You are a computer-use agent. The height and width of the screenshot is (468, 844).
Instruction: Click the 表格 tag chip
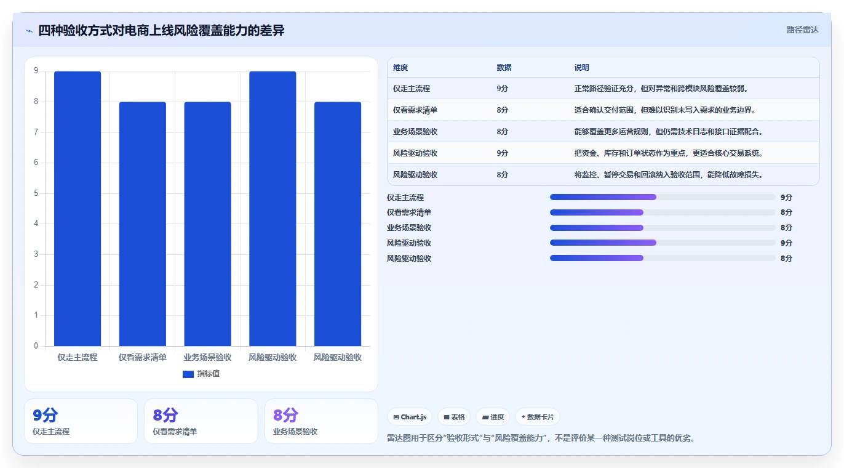[x=454, y=417]
